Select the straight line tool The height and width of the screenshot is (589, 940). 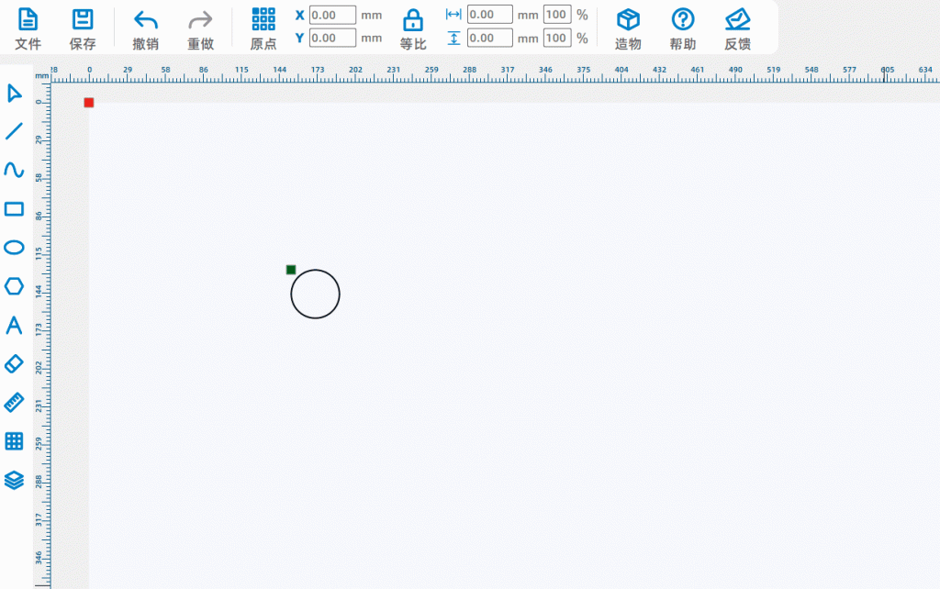click(14, 131)
